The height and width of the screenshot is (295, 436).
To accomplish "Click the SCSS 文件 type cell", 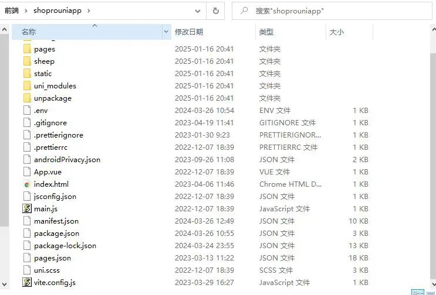I will pos(276,270).
